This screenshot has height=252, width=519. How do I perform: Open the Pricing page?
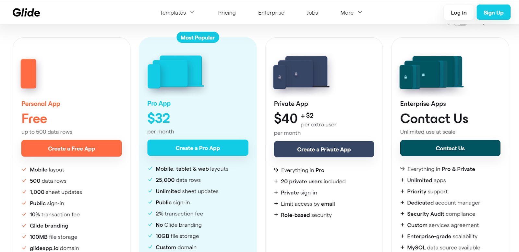[227, 13]
